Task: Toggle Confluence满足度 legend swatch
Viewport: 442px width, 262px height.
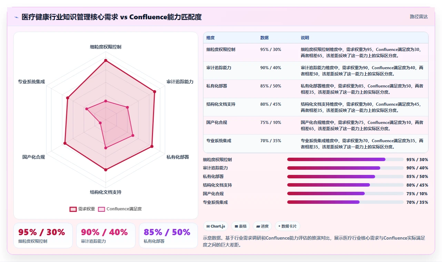Action: 101,209
